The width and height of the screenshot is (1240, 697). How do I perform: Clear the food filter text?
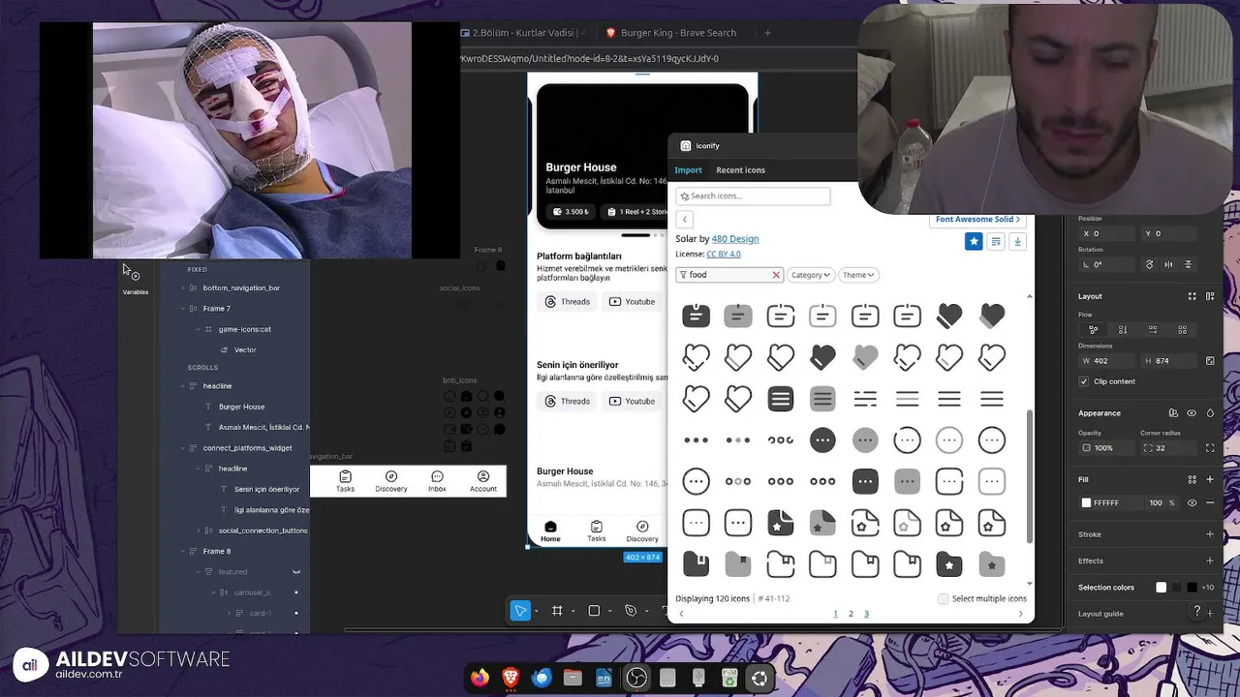tap(775, 275)
